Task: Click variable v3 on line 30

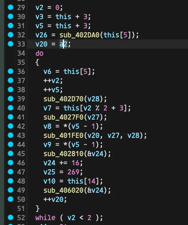Action: tap(39, 17)
